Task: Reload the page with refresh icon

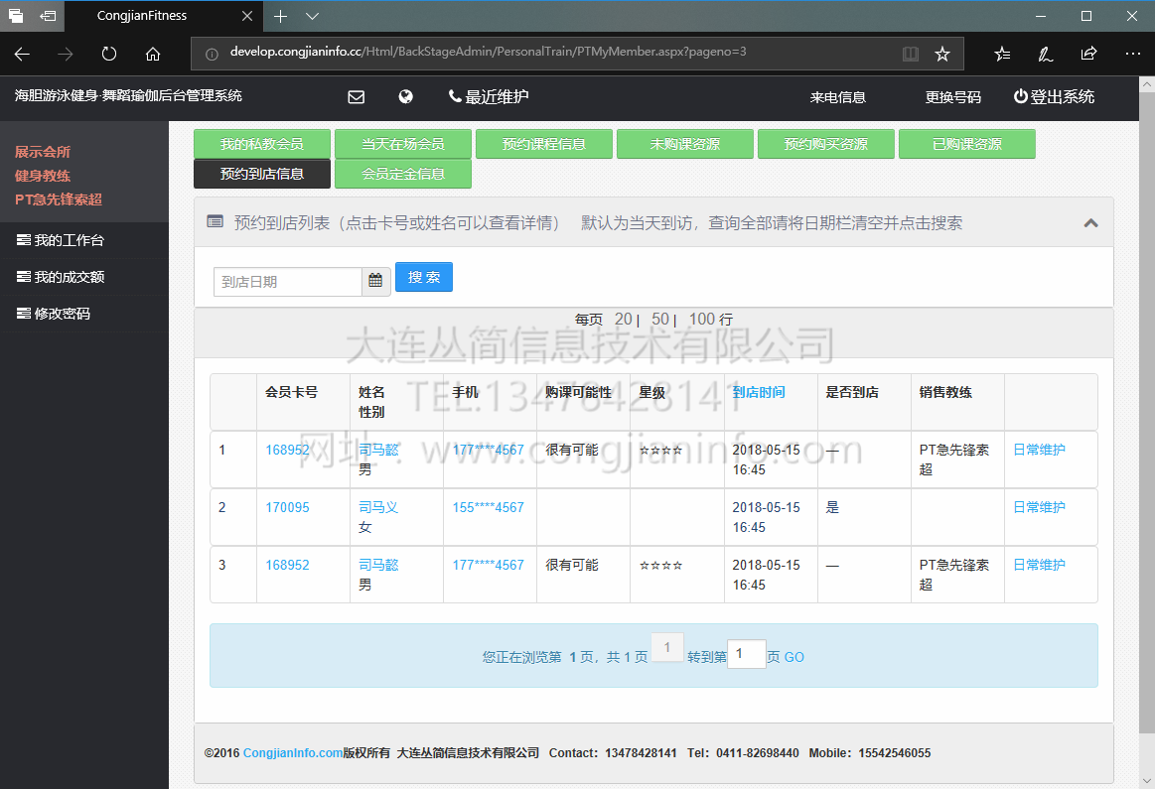Action: [109, 54]
